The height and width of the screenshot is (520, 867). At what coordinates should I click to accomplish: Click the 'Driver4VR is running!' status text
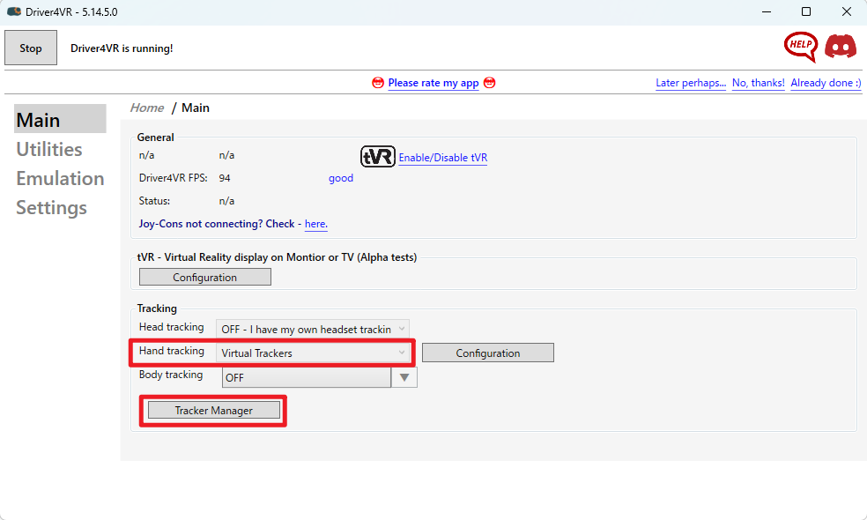click(122, 48)
